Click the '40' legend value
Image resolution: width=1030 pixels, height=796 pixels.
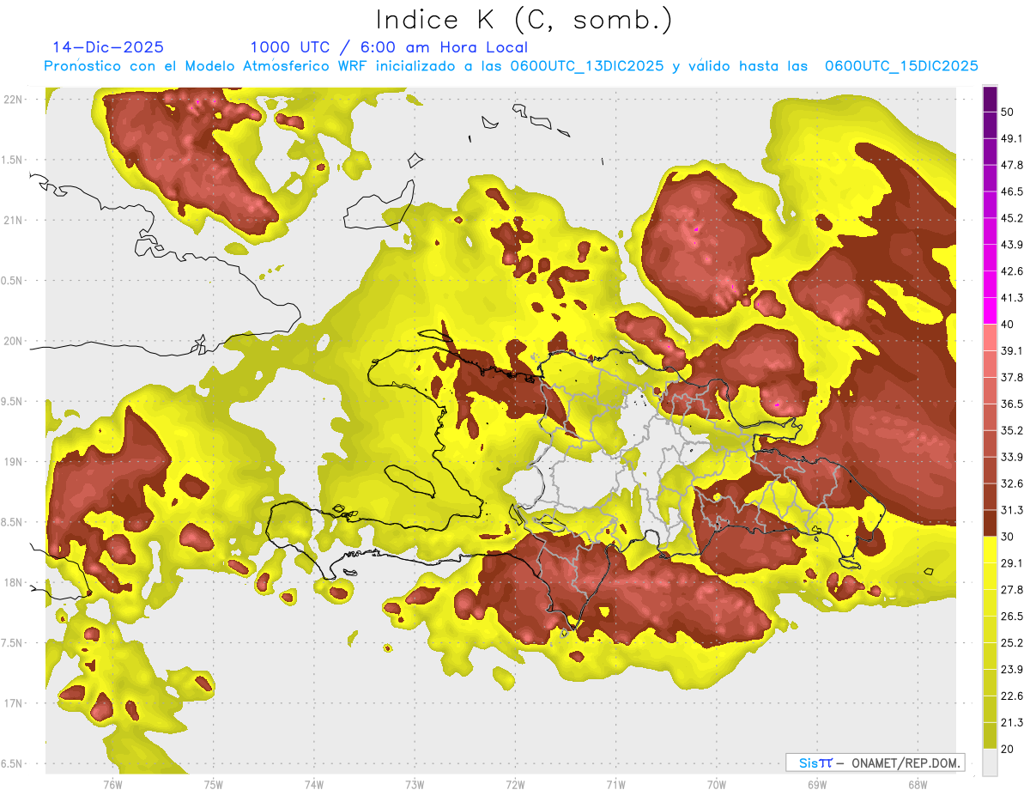point(1009,325)
